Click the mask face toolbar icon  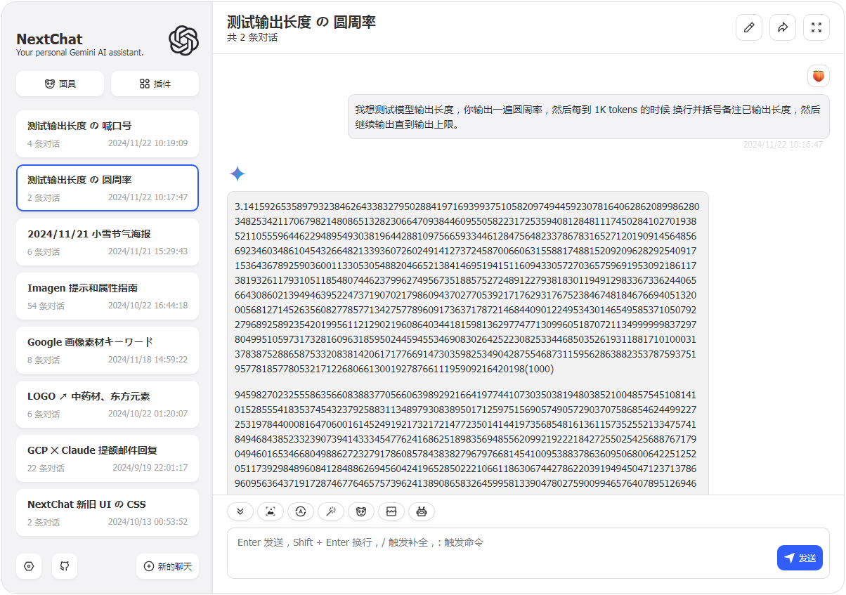coord(361,511)
